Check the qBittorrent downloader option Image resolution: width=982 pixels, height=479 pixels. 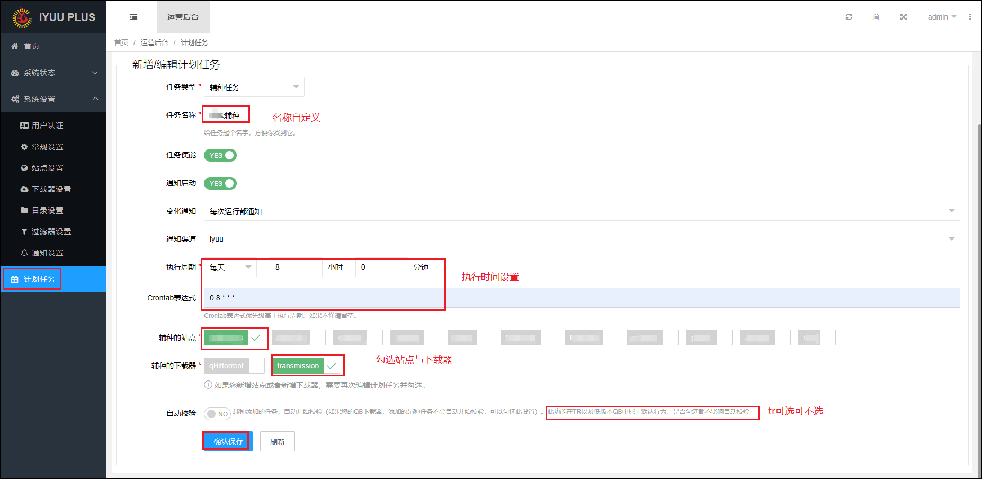pos(234,366)
